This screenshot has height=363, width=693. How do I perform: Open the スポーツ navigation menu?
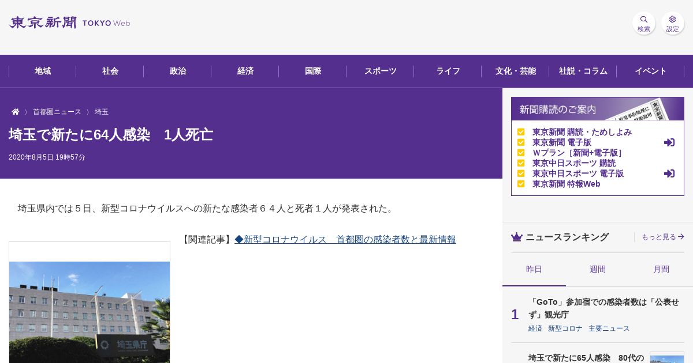381,71
